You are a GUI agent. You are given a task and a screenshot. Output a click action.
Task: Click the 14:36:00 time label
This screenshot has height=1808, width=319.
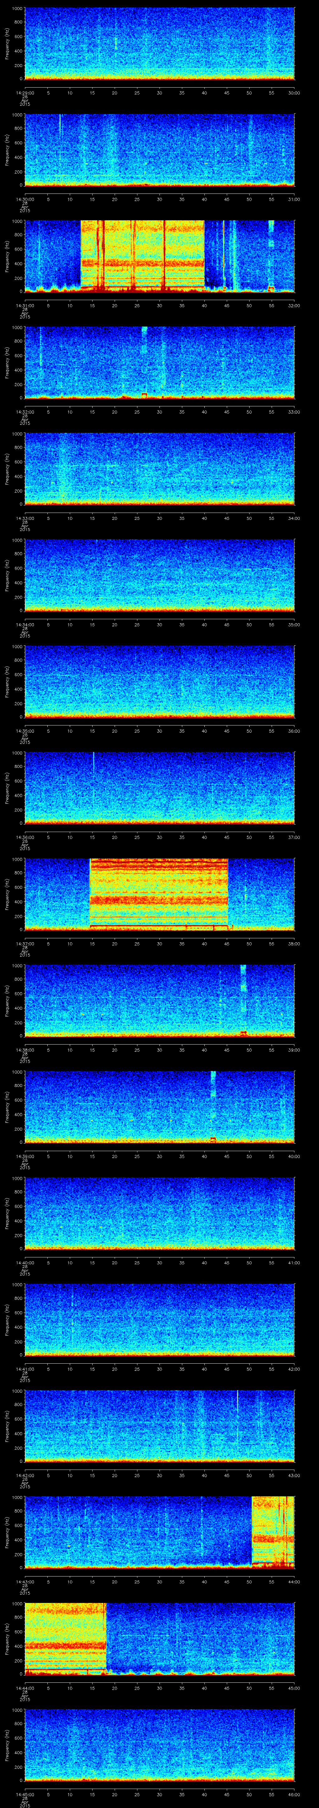click(x=25, y=837)
